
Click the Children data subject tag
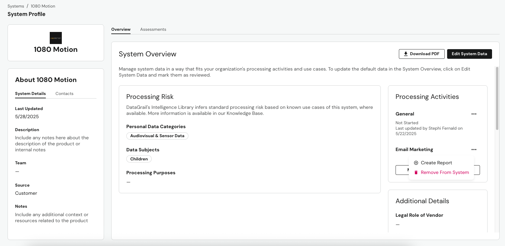139,159
